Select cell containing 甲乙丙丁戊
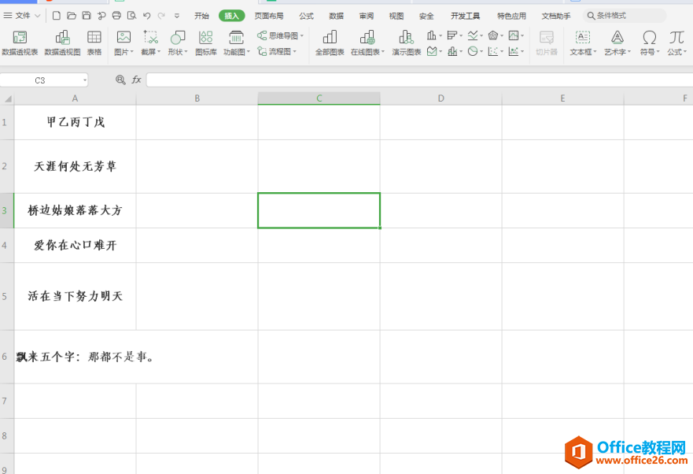 coord(76,123)
